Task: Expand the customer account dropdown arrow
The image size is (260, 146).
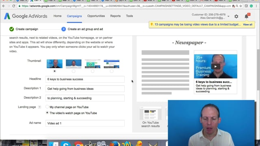Action: (228, 16)
